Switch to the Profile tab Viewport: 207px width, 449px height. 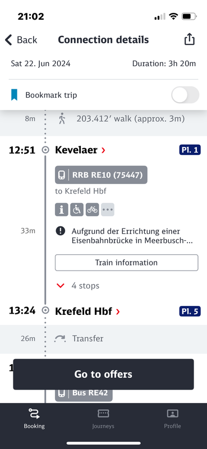click(172, 418)
